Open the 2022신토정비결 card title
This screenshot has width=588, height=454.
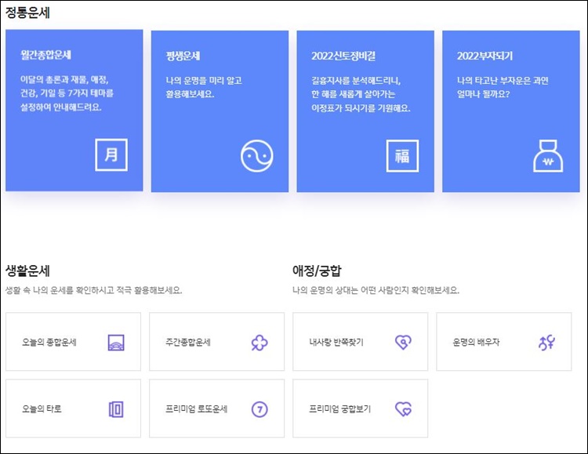(x=343, y=56)
